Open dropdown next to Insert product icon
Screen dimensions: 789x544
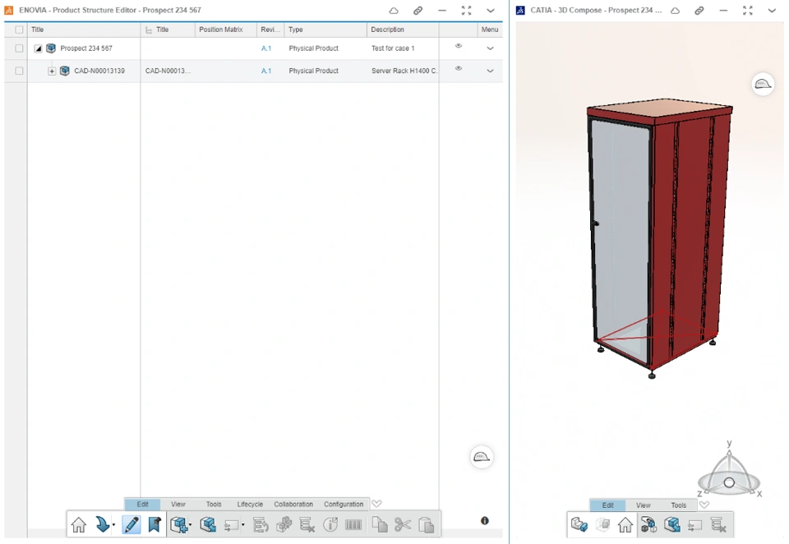point(190,525)
